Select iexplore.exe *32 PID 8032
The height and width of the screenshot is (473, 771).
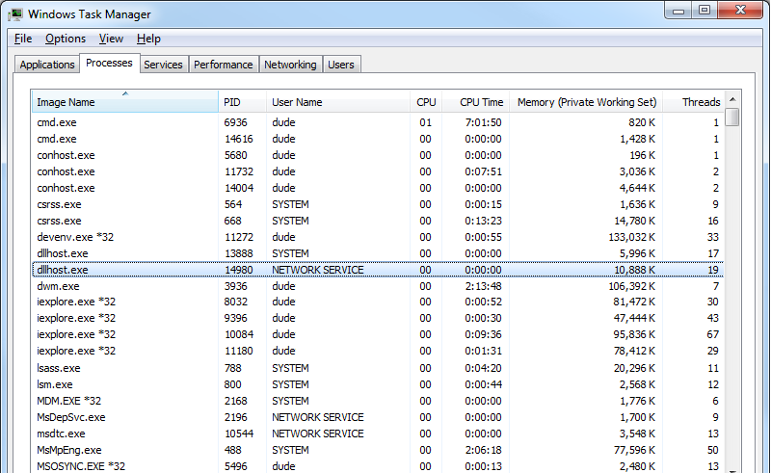pos(378,302)
